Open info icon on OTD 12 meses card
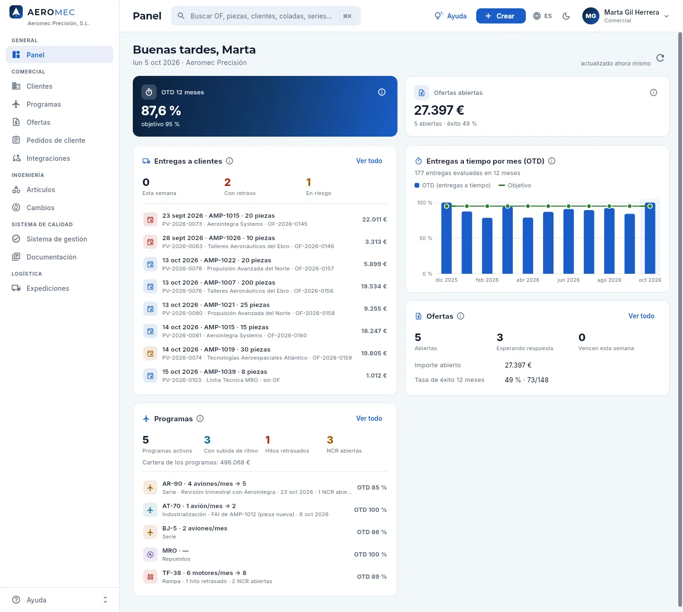This screenshot has height=612, width=683. [382, 92]
